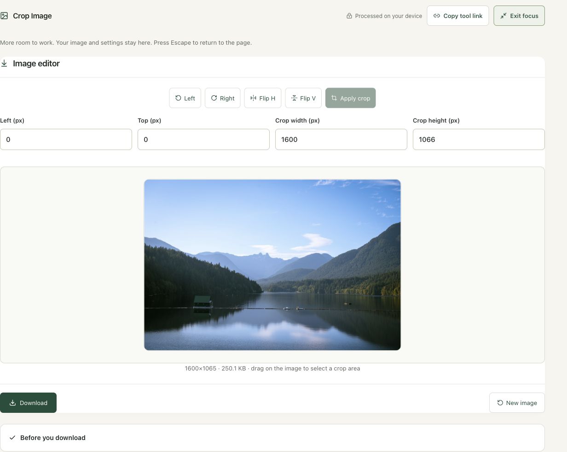Click the Processed on your device text
The image size is (567, 452).
(x=388, y=16)
